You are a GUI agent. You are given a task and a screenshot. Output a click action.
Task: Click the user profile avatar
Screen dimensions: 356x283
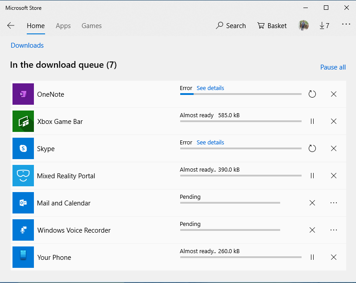303,25
